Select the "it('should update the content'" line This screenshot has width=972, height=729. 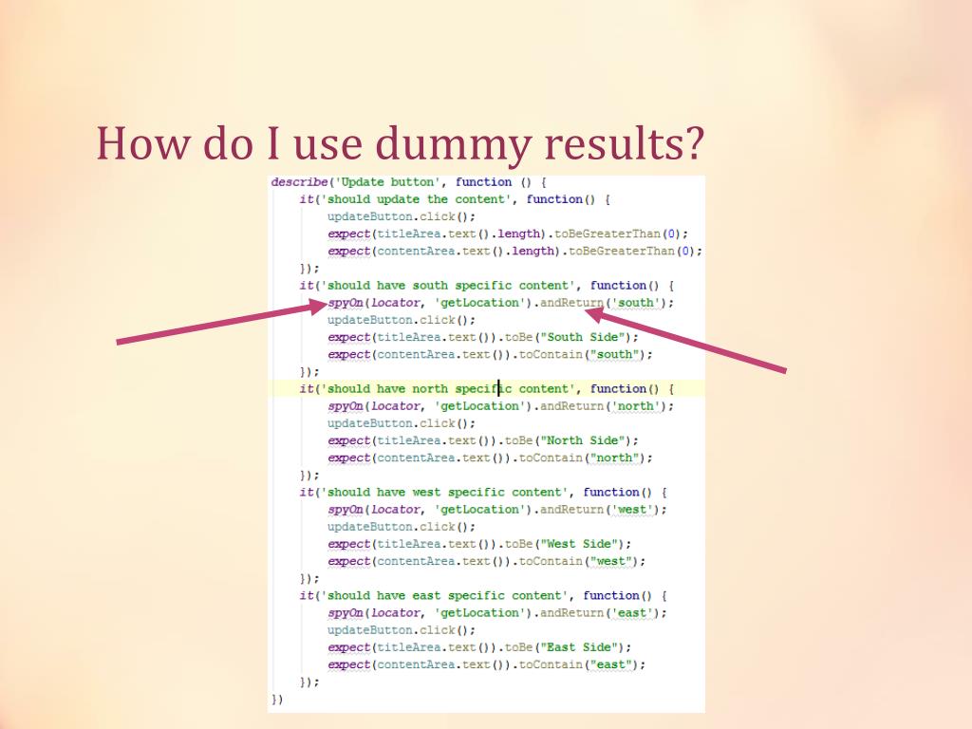(x=455, y=199)
